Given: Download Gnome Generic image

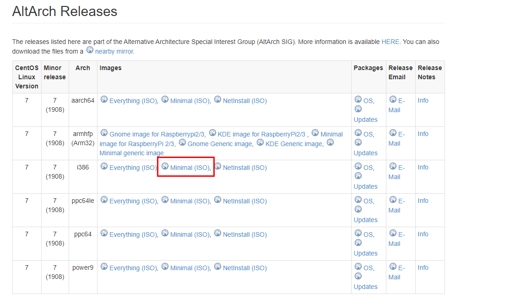Looking at the screenshot, I should pos(220,144).
